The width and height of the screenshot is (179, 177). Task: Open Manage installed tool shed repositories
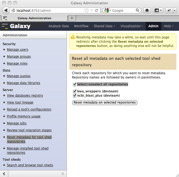click(28, 150)
